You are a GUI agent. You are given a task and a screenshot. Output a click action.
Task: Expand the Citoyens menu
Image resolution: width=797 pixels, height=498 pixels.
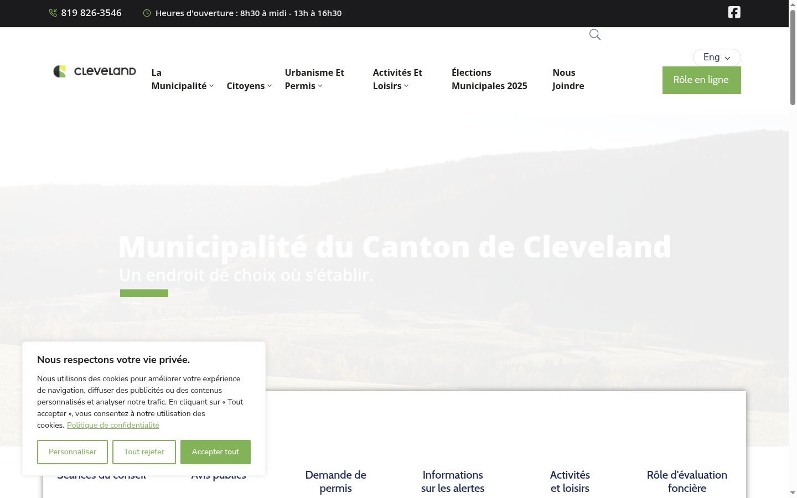click(249, 86)
